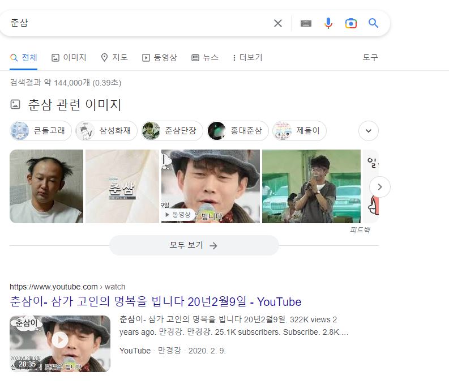This screenshot has width=449, height=392.
Task: Submit search with the magnifying glass icon
Action: [x=373, y=23]
